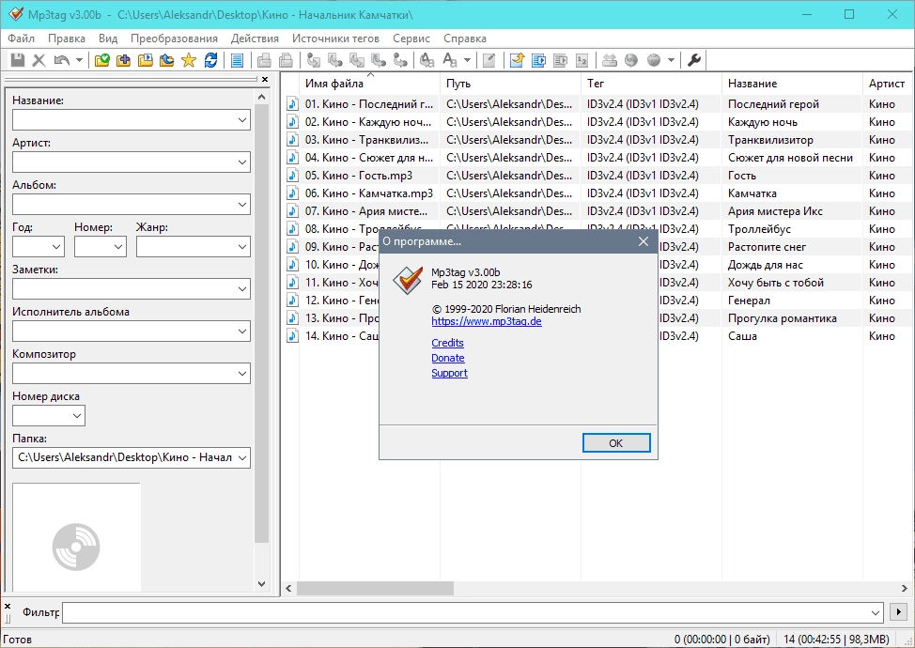
Task: Select the file 06. Кино - Камчатка.mp3
Action: click(x=369, y=193)
